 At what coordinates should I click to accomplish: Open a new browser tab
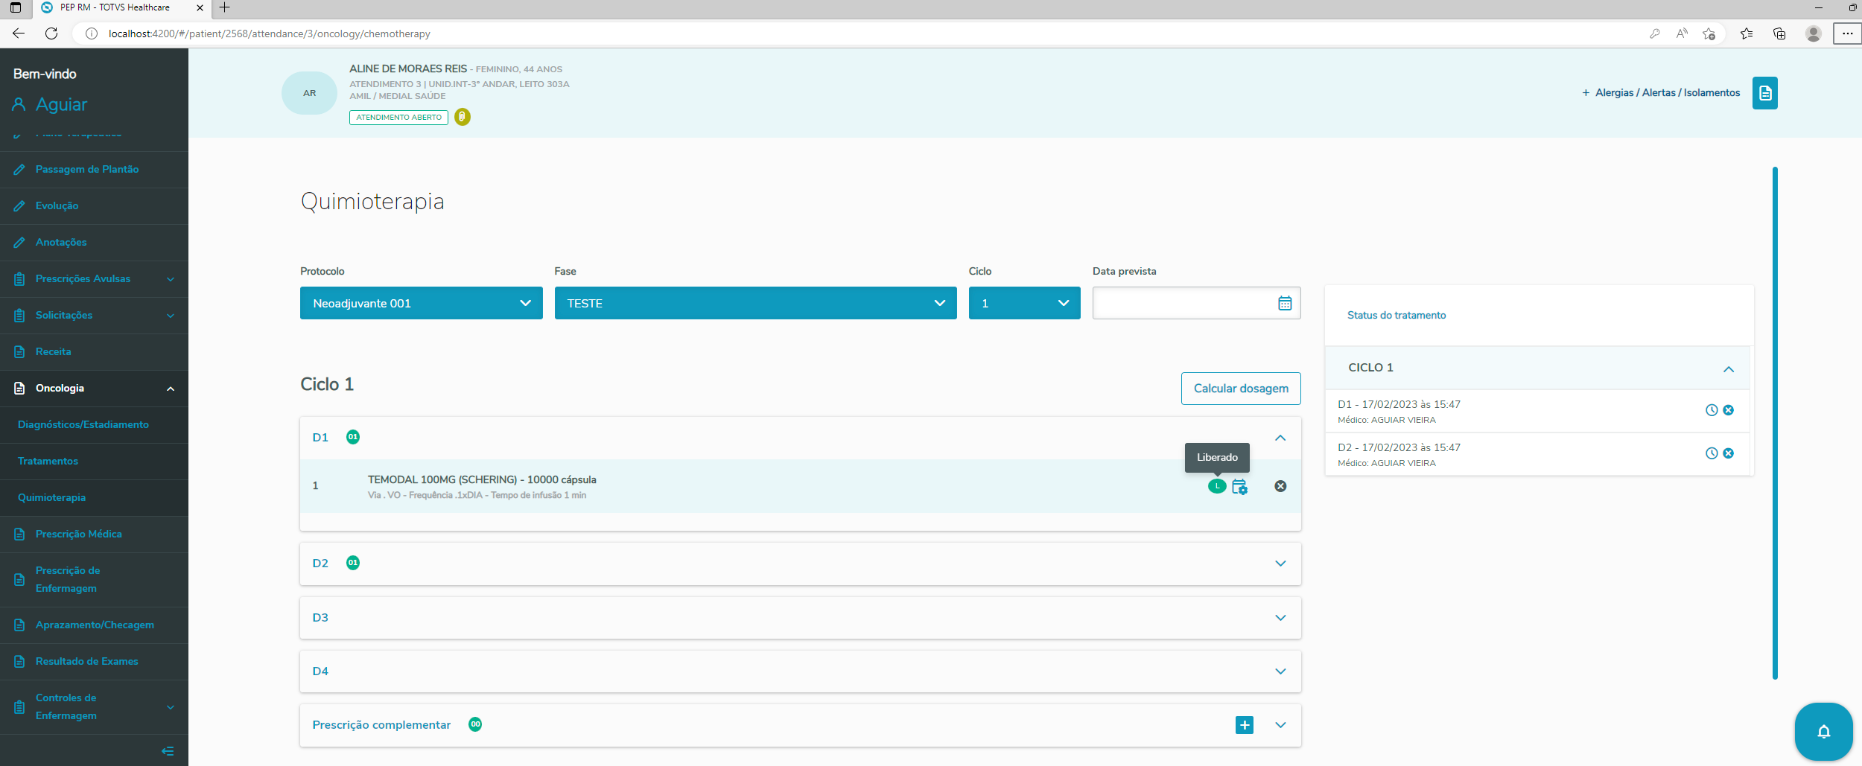pos(224,7)
